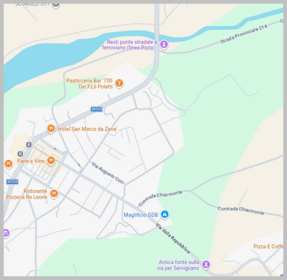This screenshot has height=280, width=287.
Task: Select the Hotel San Marco da Zena' label
Action: tap(87, 129)
